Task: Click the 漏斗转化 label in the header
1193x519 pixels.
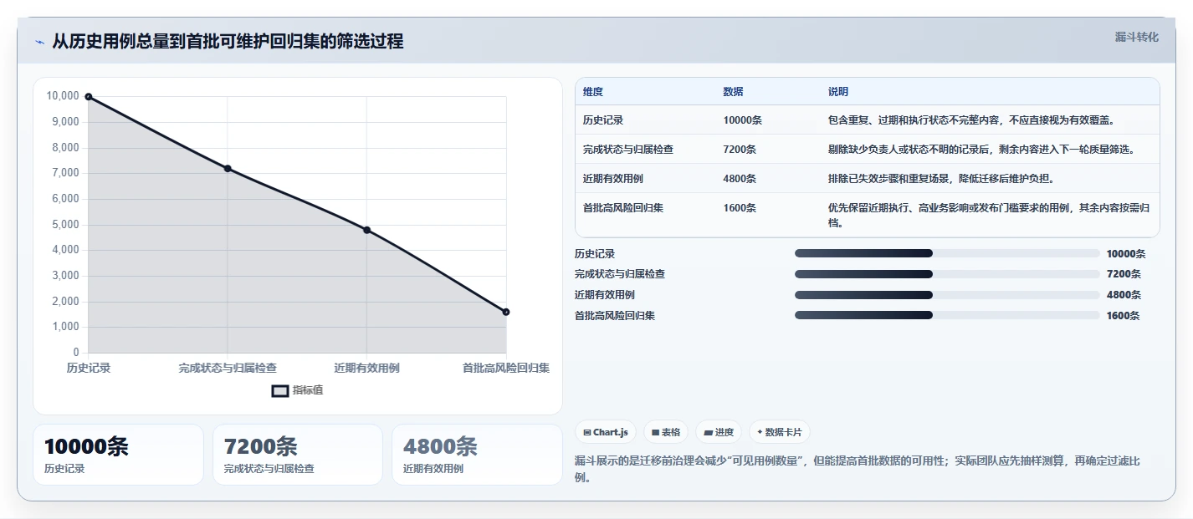Action: pyautogui.click(x=1137, y=37)
